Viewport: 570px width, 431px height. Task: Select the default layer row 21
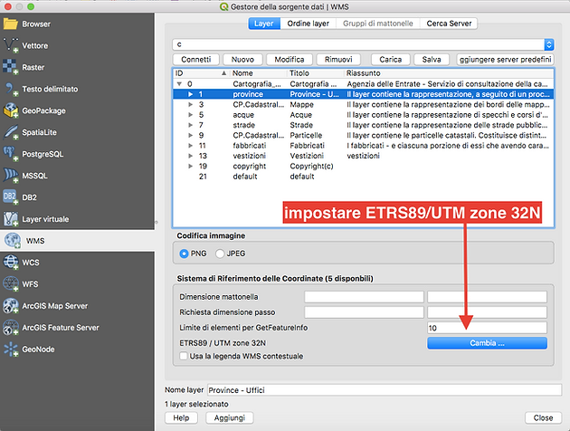pyautogui.click(x=363, y=177)
